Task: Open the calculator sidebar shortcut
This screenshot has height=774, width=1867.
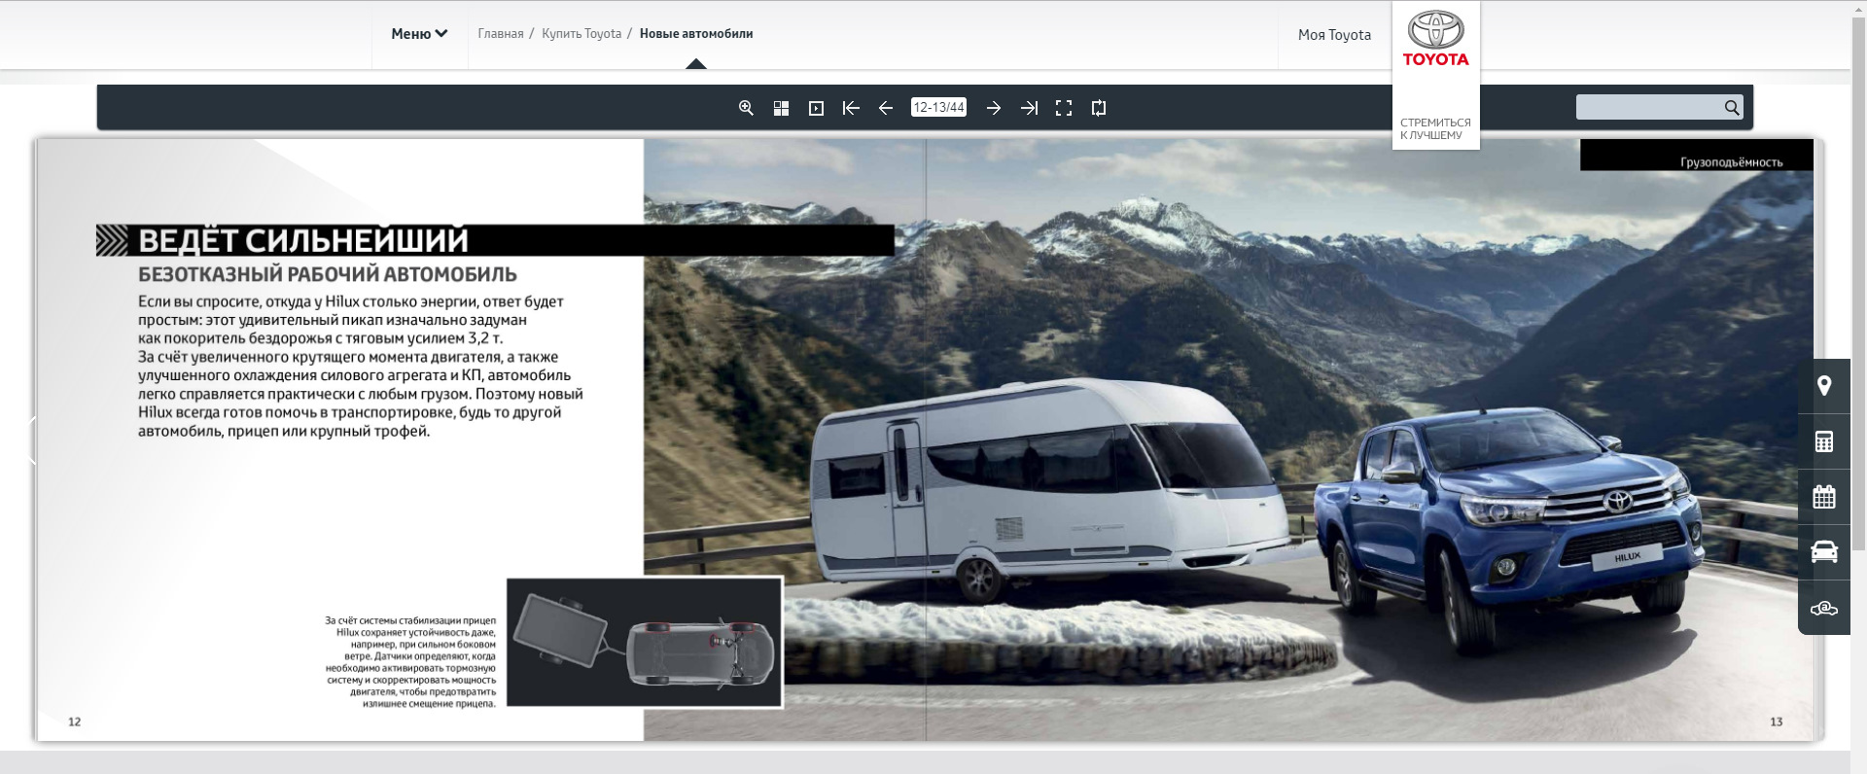Action: coord(1824,441)
